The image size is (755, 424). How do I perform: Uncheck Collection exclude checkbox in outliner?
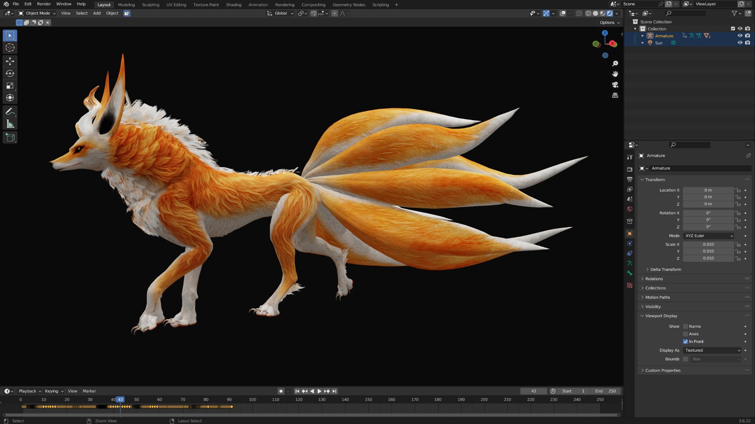[733, 29]
